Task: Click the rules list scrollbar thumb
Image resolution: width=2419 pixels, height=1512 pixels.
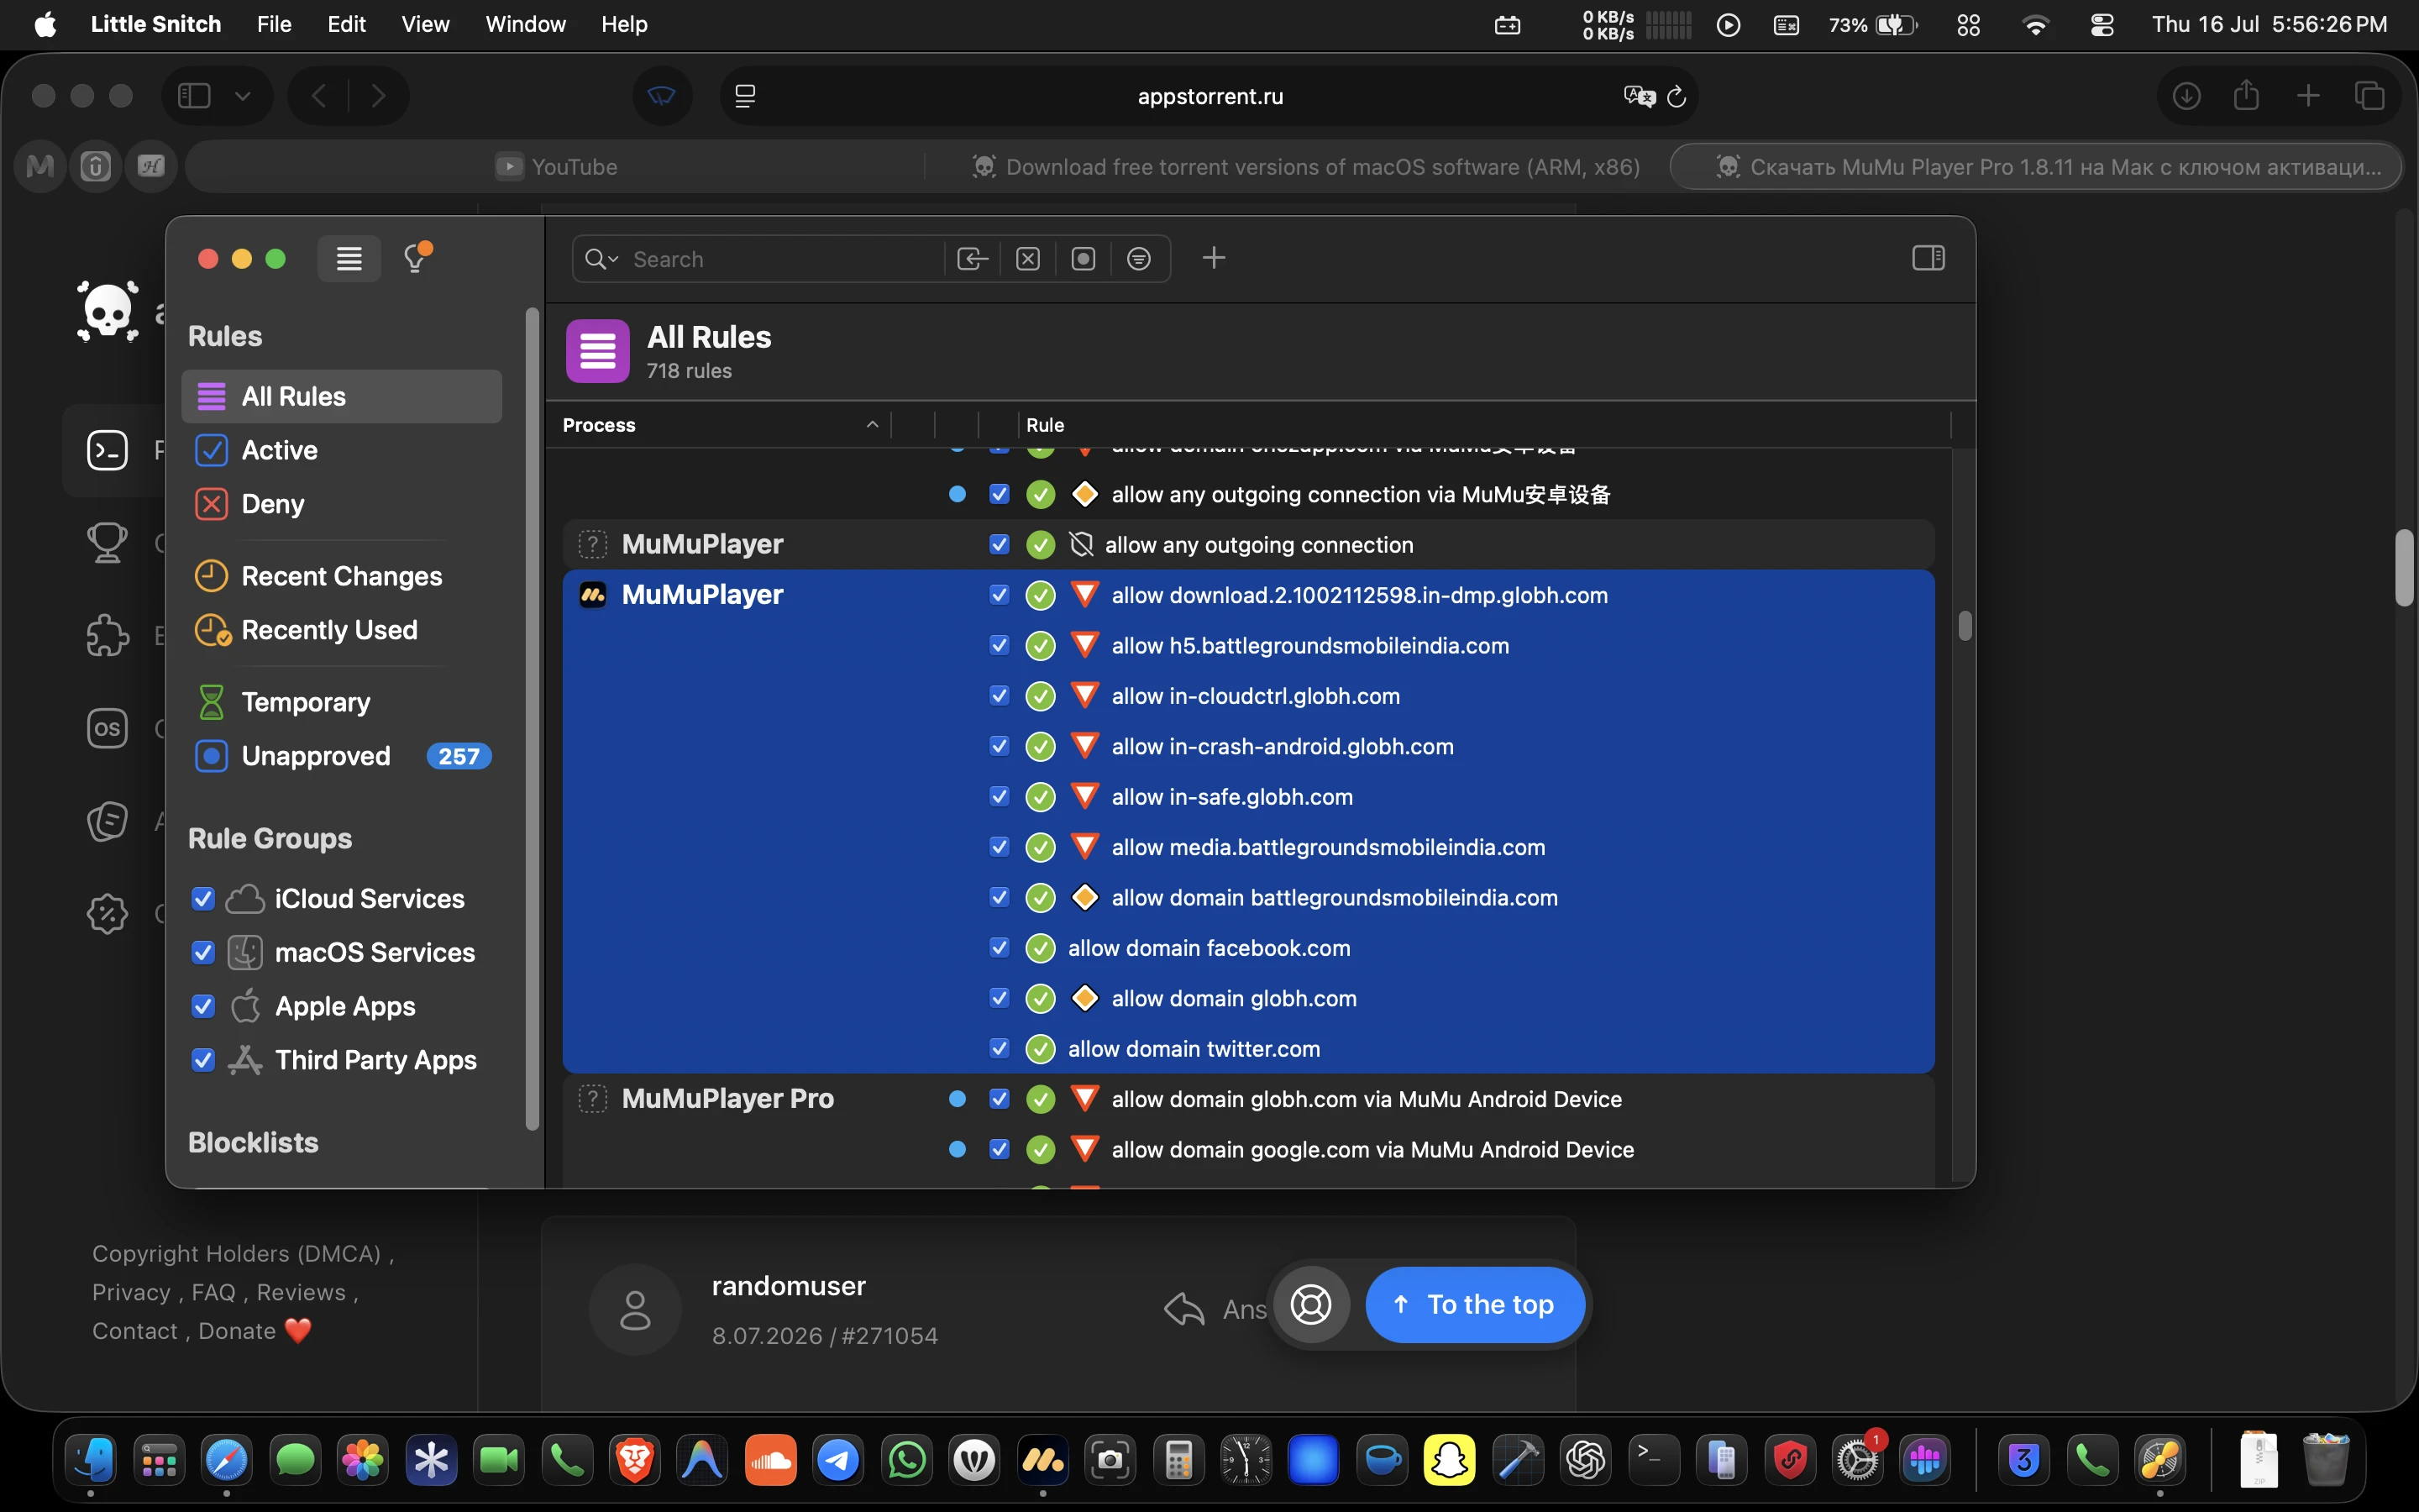Action: 1965,625
